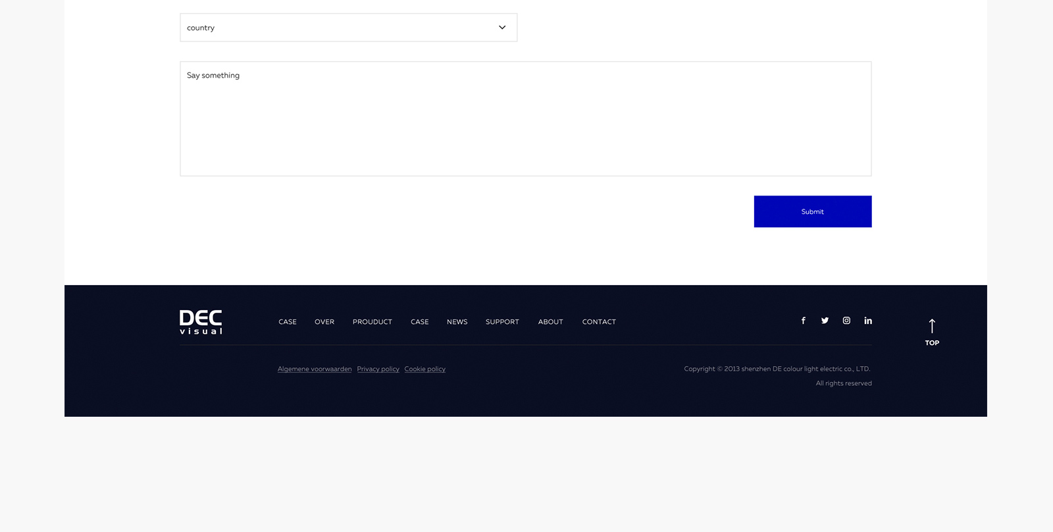The width and height of the screenshot is (1053, 532).
Task: Click the TOP arrow to return upward
Action: click(932, 332)
